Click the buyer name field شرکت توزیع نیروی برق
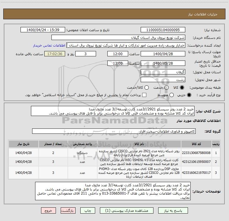The width and height of the screenshot is (229, 221). pyautogui.click(x=118, y=38)
